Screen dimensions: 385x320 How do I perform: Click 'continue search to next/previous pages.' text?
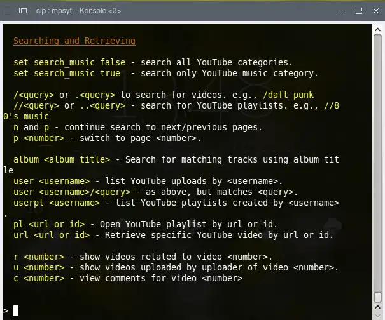click(x=164, y=127)
